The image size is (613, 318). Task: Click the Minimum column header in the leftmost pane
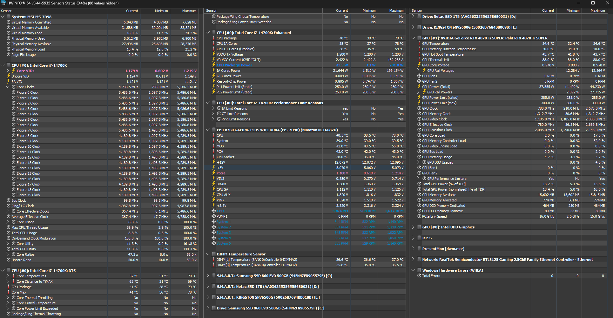[155, 11]
